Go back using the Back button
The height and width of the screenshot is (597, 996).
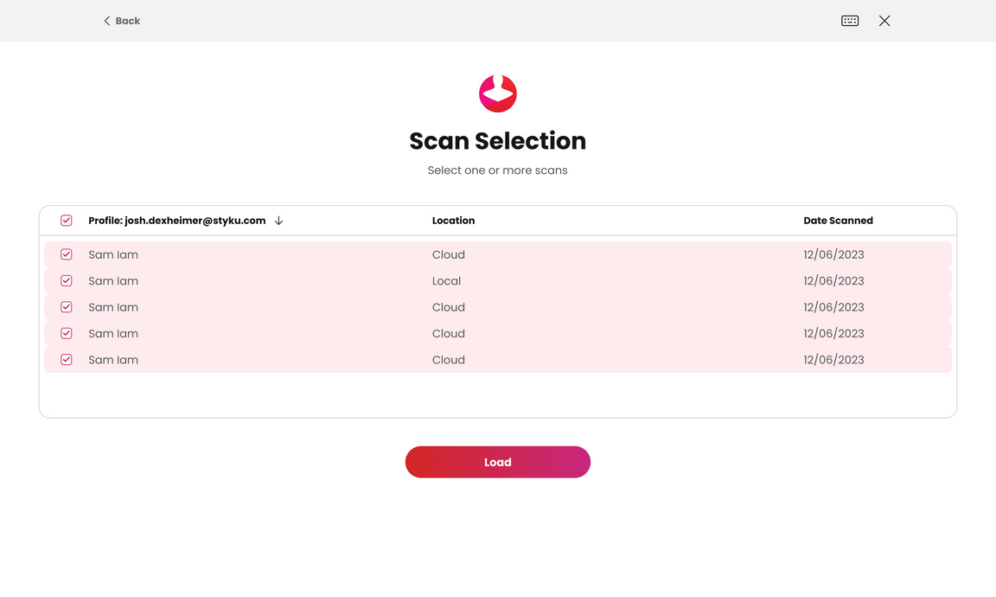[122, 21]
